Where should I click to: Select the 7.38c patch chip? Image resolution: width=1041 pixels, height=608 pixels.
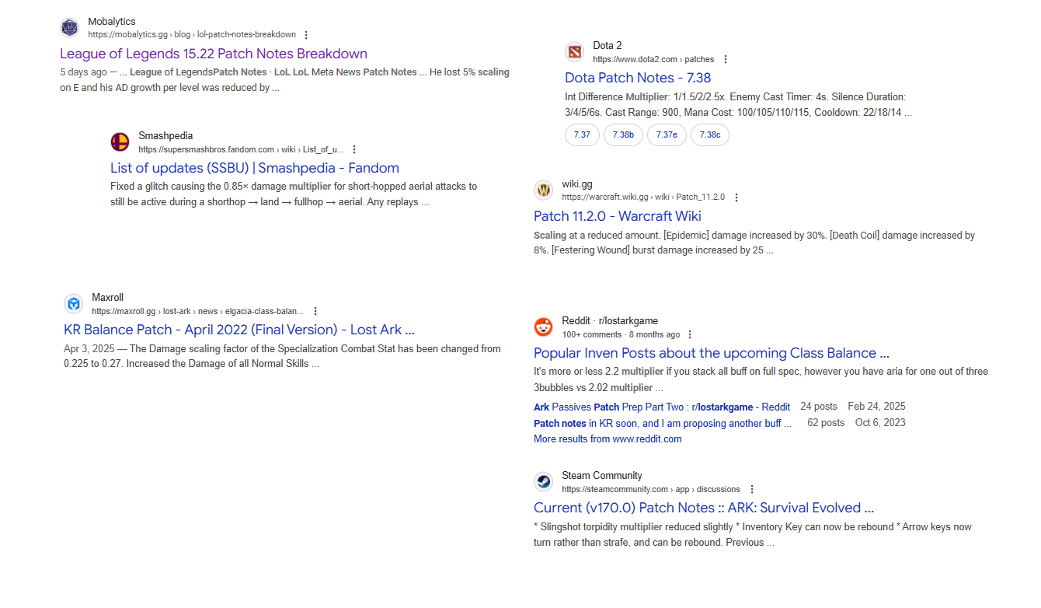[710, 135]
